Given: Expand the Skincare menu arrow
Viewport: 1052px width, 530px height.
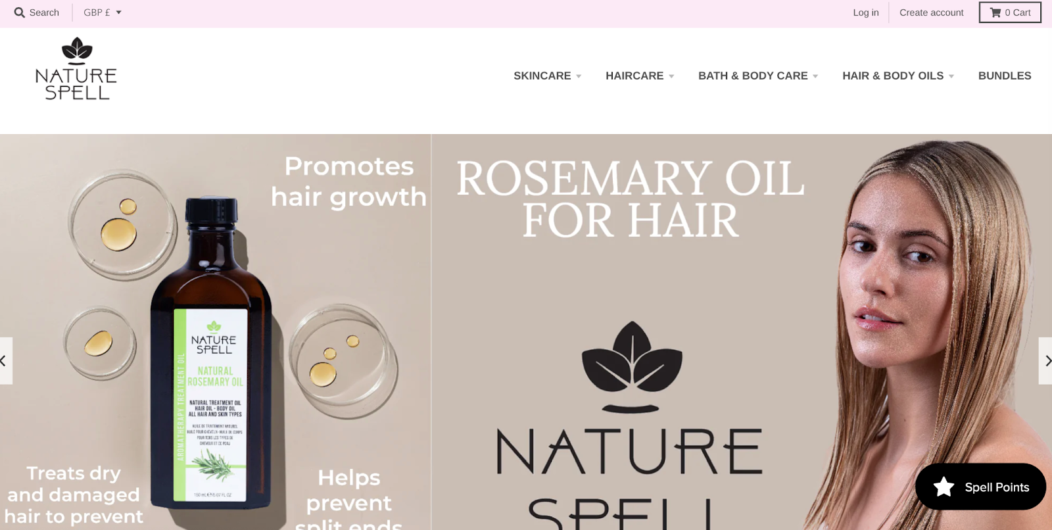Looking at the screenshot, I should (579, 76).
